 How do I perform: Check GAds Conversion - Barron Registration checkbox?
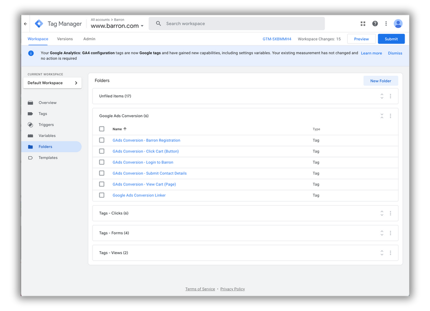pyautogui.click(x=102, y=140)
